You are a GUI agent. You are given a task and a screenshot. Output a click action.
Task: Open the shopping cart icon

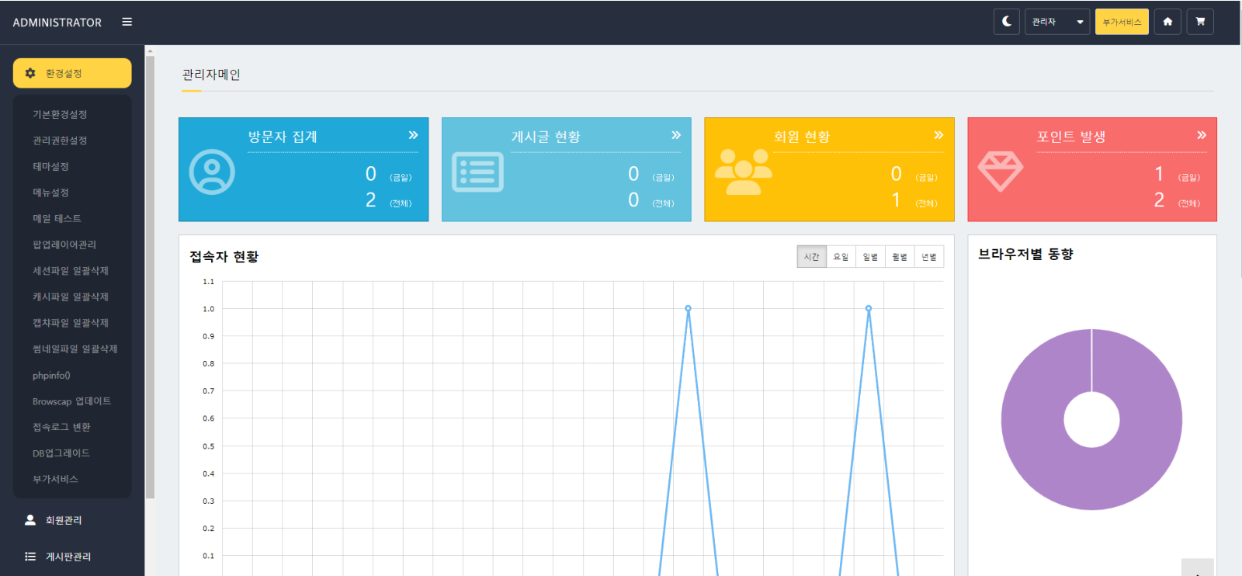pyautogui.click(x=1200, y=22)
